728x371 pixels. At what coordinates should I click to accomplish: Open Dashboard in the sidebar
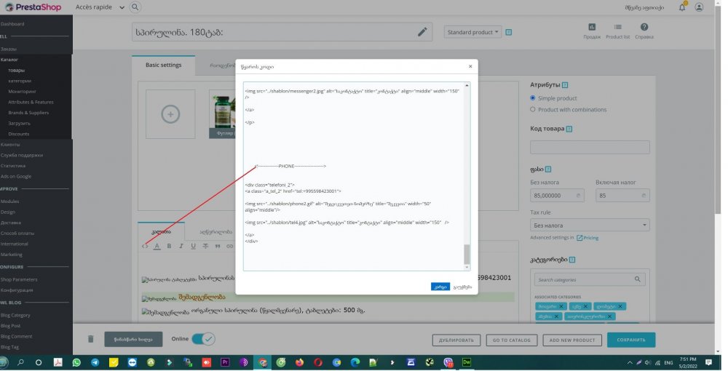(12, 24)
